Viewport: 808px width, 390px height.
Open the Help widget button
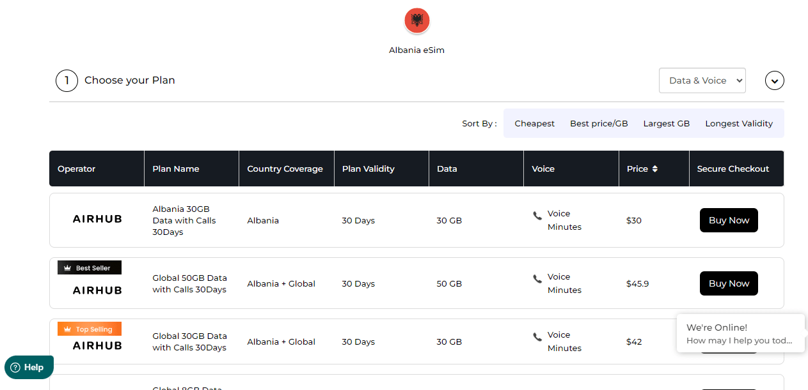point(29,367)
